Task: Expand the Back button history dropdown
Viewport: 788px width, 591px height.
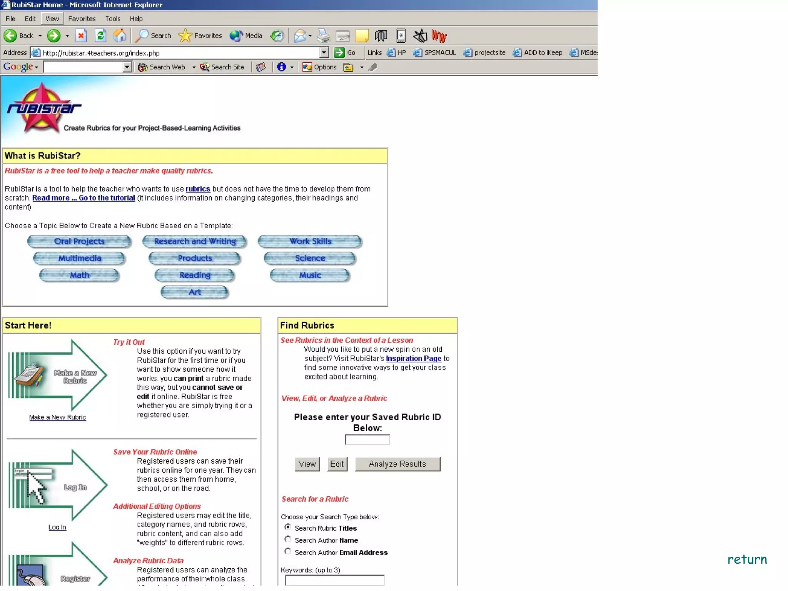Action: point(40,36)
